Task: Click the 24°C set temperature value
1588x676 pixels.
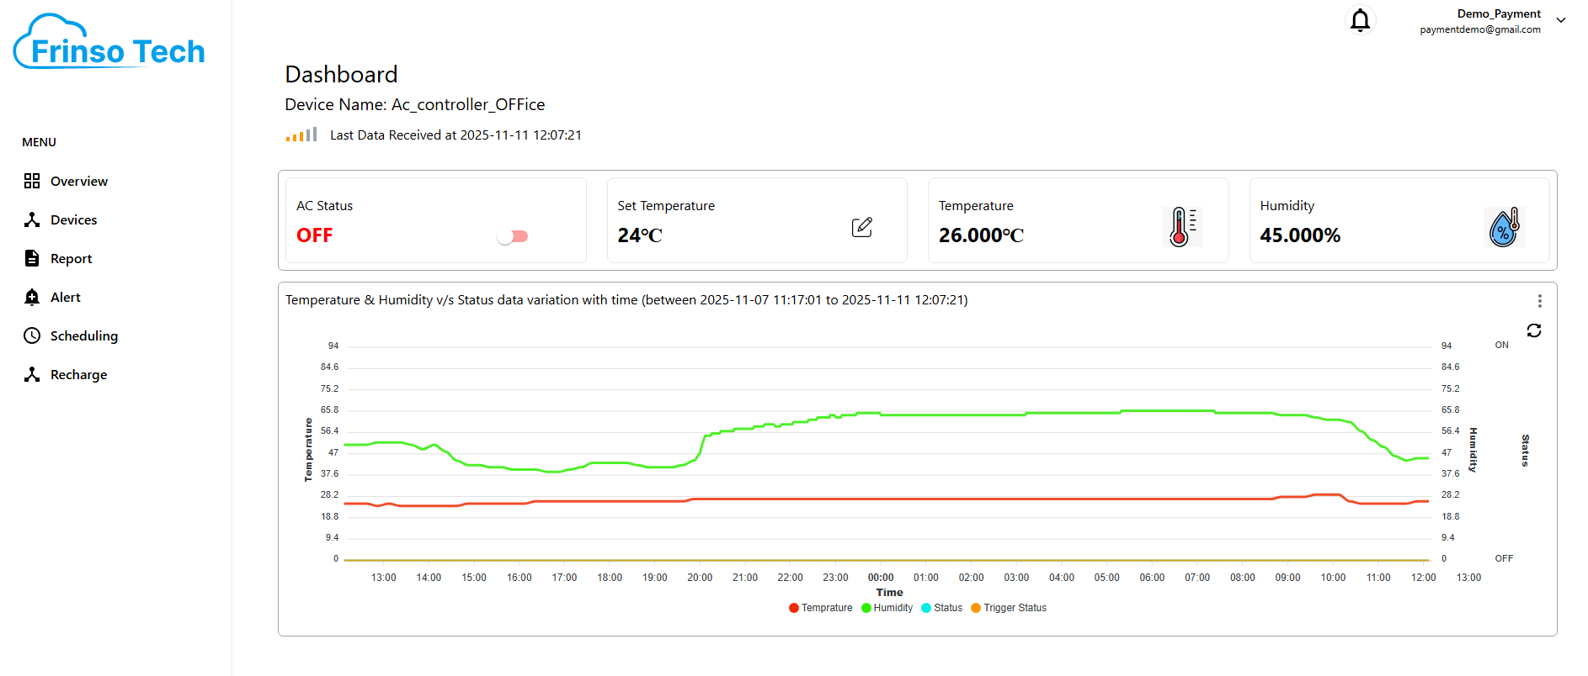Action: pos(640,235)
